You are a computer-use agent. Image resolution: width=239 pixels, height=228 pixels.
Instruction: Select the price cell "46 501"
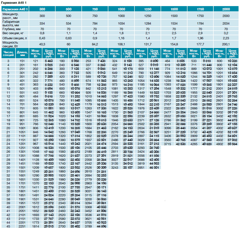coord(154,167)
